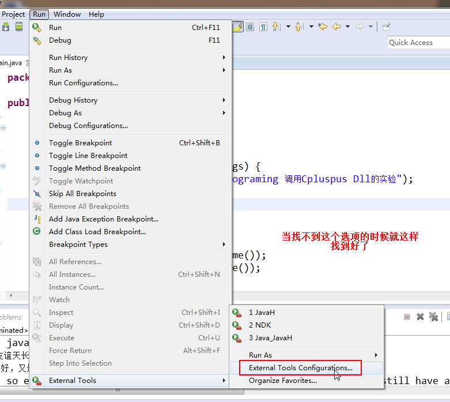Click Remove All Terminated Launches icon
The height and width of the screenshot is (402, 450).
point(433,317)
